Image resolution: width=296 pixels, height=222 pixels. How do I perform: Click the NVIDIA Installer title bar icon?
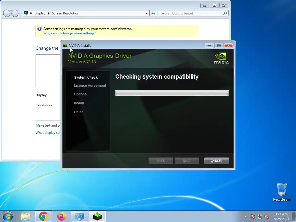[65, 45]
